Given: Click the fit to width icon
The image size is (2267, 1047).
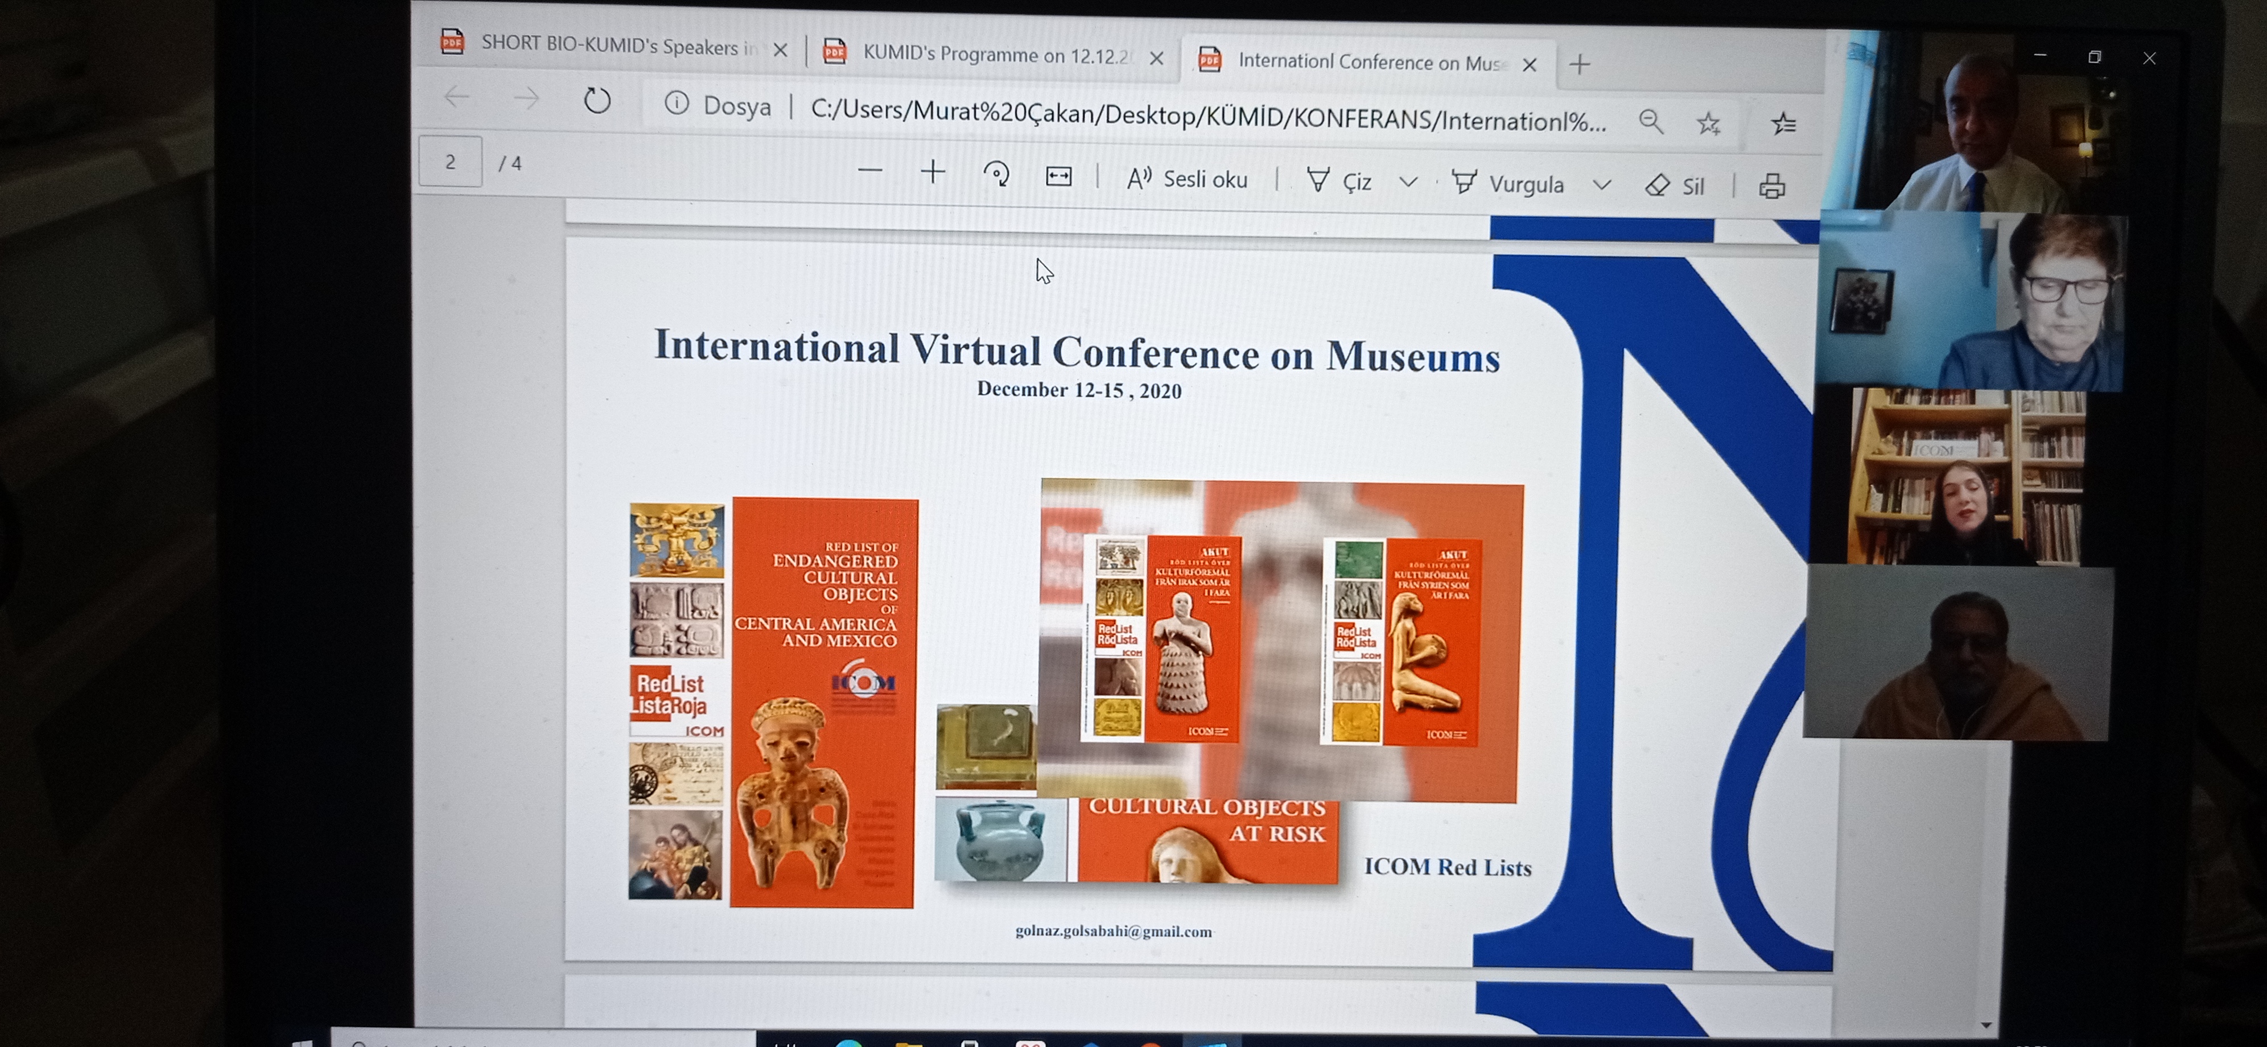Looking at the screenshot, I should tap(1059, 177).
